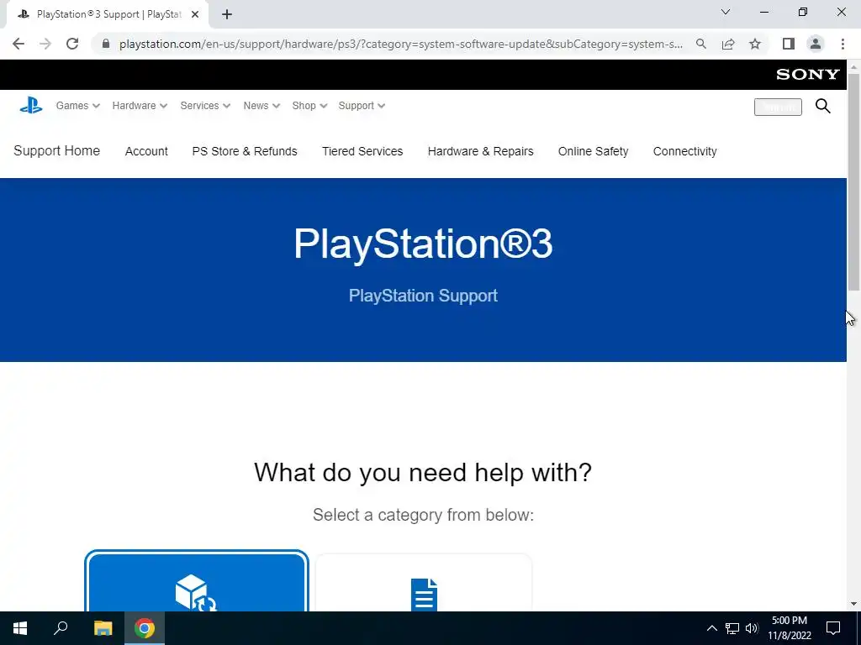861x645 pixels.
Task: Go to Support Home
Action: pyautogui.click(x=56, y=151)
